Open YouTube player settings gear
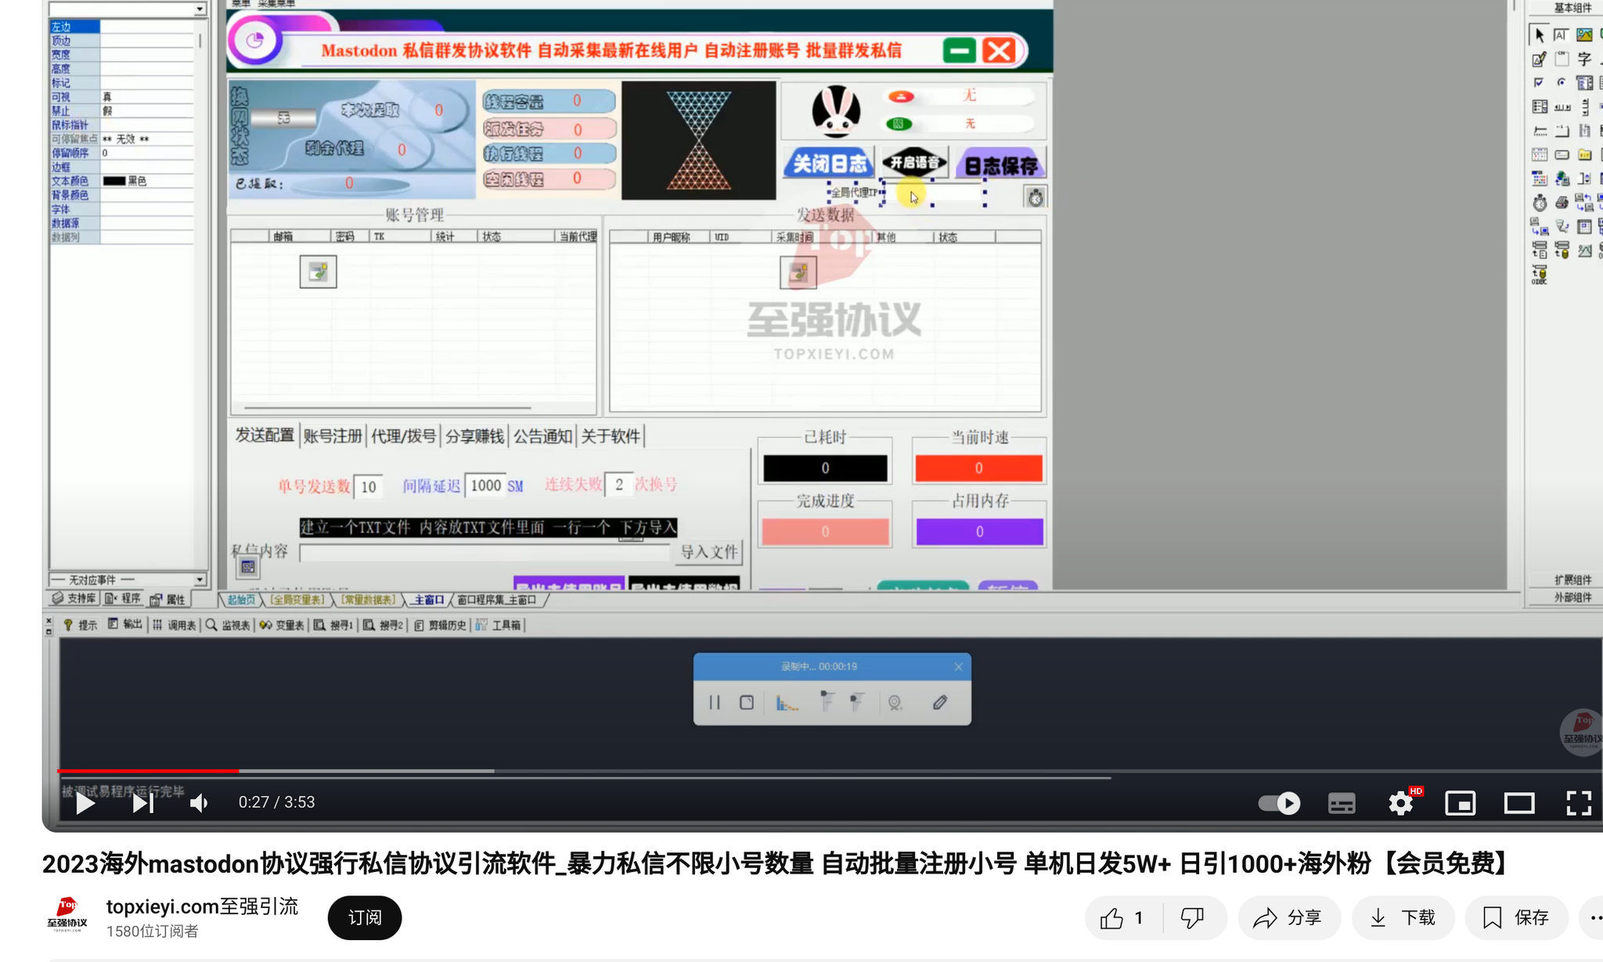The height and width of the screenshot is (962, 1603). pyautogui.click(x=1400, y=803)
